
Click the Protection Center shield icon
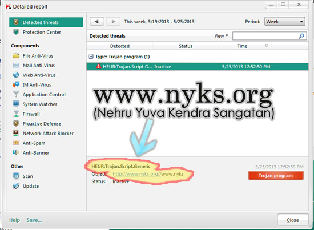[16, 32]
